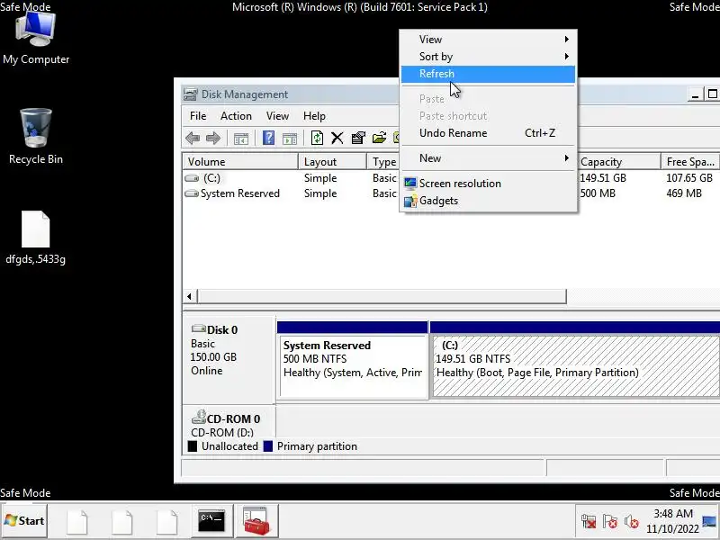Click the Action Center flag tray icon
Screen dimensions: 720x540
pos(610,521)
